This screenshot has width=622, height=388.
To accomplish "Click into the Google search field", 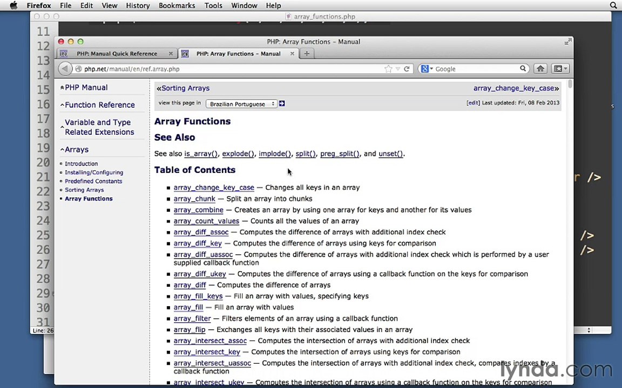I will [x=476, y=68].
